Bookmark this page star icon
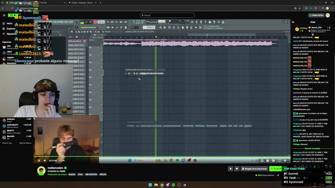 pyautogui.click(x=300, y=8)
